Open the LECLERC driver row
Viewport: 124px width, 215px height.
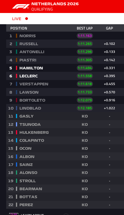click(x=65, y=76)
